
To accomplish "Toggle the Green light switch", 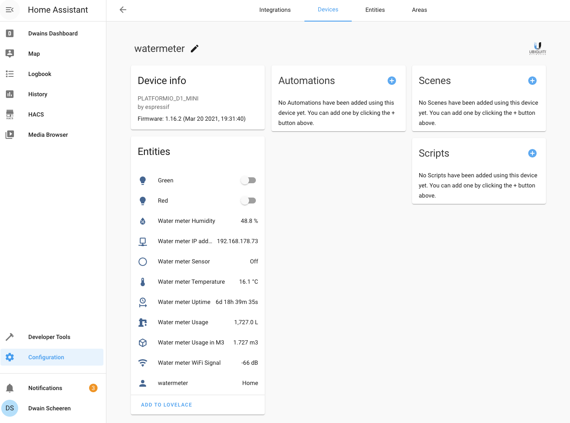I will pyautogui.click(x=248, y=180).
